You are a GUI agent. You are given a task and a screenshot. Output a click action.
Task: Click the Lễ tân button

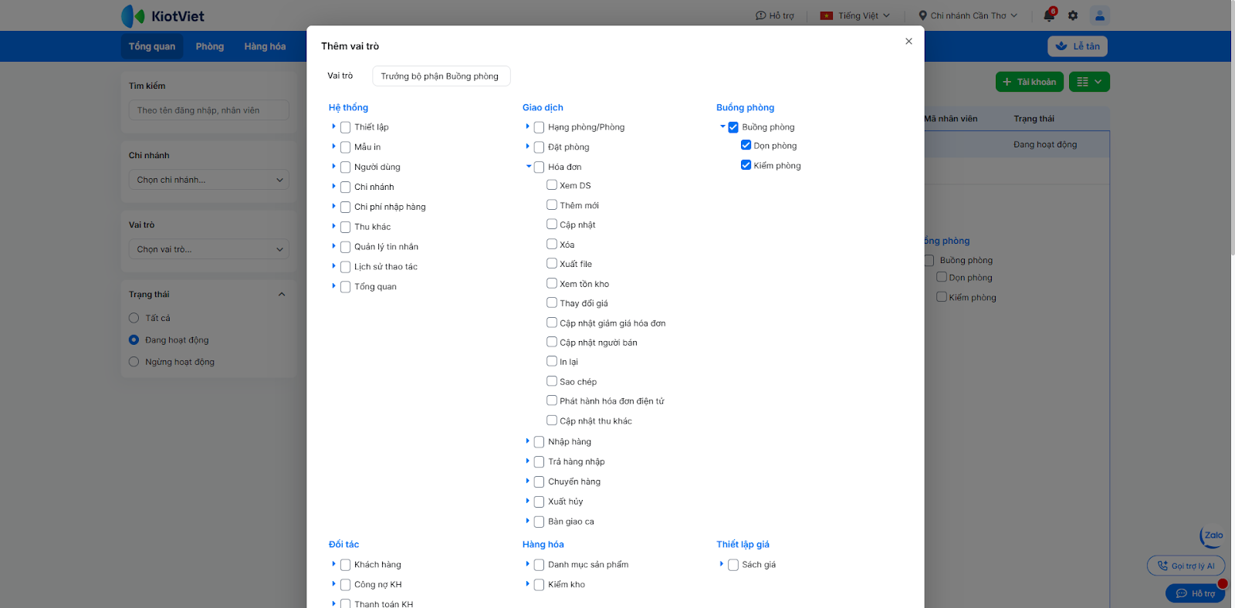click(x=1078, y=46)
